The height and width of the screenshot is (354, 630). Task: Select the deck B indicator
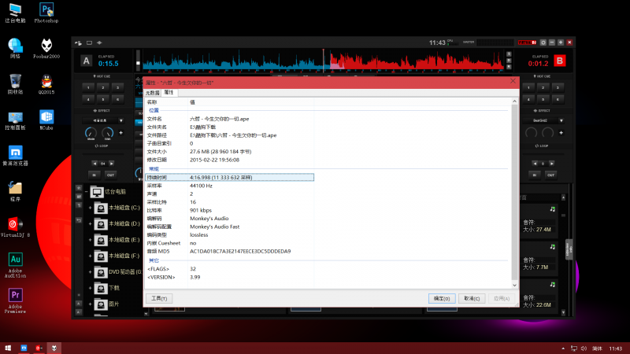click(560, 61)
